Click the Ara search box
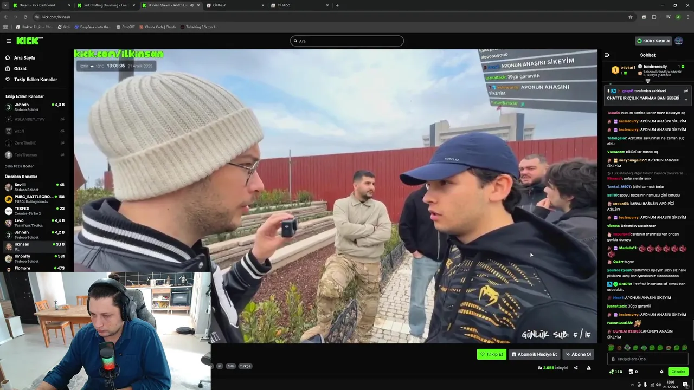This screenshot has height=390, width=694. coord(347,41)
